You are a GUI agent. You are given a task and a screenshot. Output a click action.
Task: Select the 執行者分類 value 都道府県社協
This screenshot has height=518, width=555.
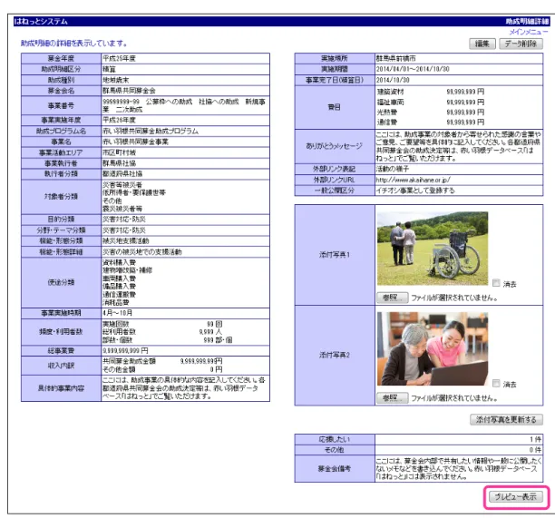(x=122, y=173)
